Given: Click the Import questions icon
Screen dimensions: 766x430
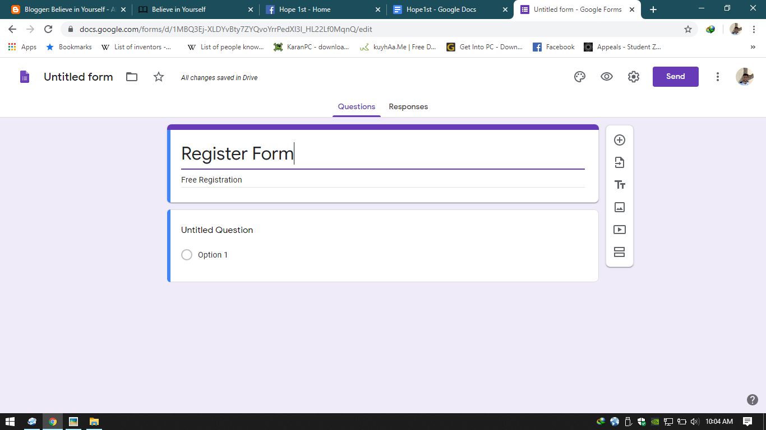Looking at the screenshot, I should click(x=619, y=162).
